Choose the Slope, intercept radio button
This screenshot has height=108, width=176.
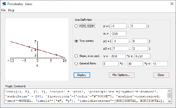(76, 56)
